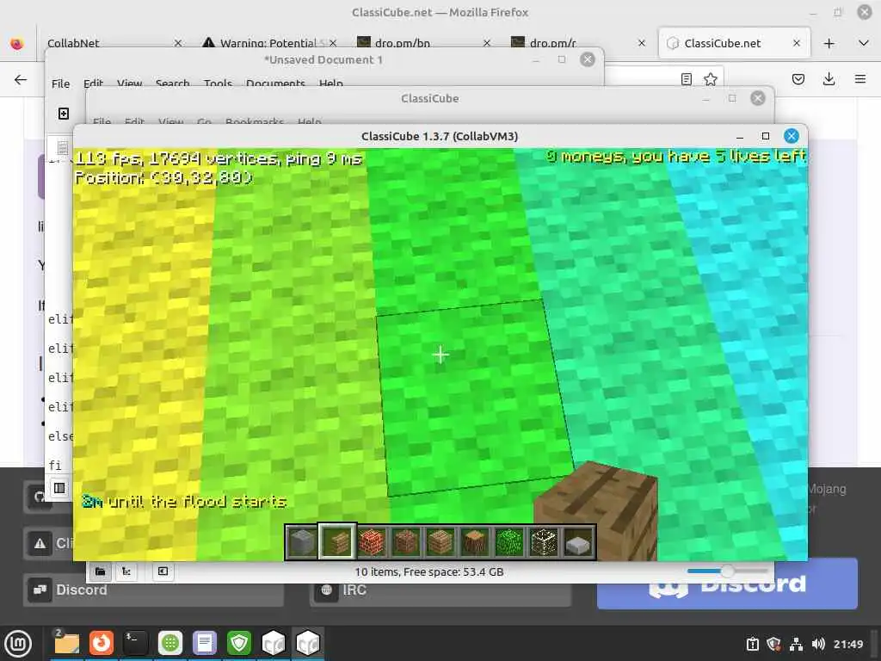Open the Linux Mint start menu

[x=18, y=643]
